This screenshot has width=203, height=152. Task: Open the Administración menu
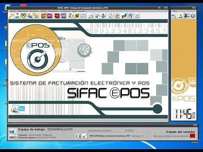(22, 11)
